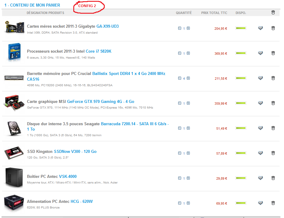Add the GA-X99-UD3 motherboard to wishlist heart
This screenshot has width=284, height=218.
click(x=261, y=28)
